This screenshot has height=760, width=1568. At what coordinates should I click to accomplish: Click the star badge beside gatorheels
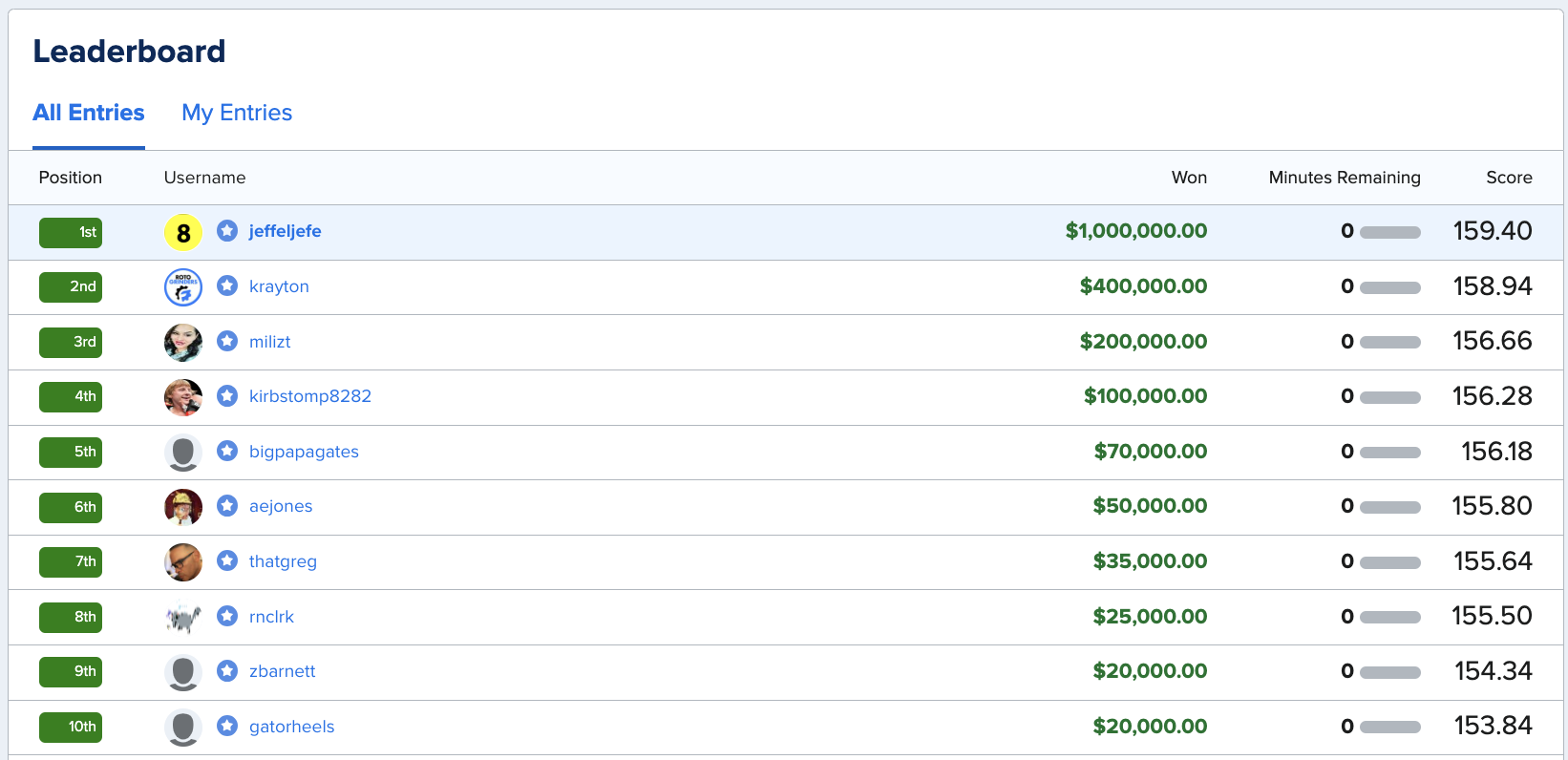(227, 726)
